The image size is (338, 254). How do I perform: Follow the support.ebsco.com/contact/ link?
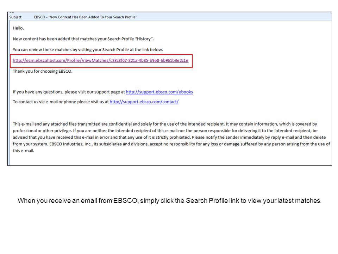click(x=144, y=102)
